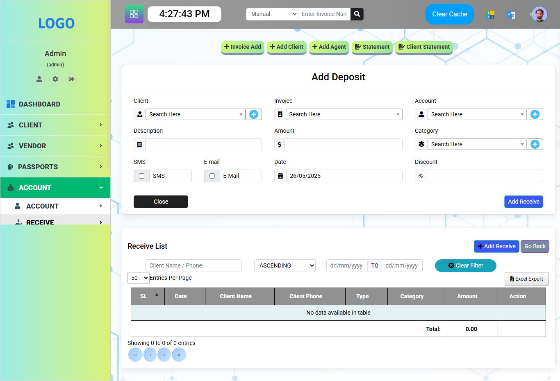The width and height of the screenshot is (560, 381).
Task: Click the Invoice Add button
Action: click(x=243, y=47)
